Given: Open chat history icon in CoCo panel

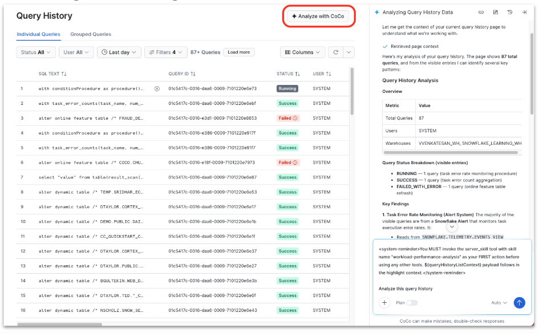Looking at the screenshot, I should [x=510, y=13].
